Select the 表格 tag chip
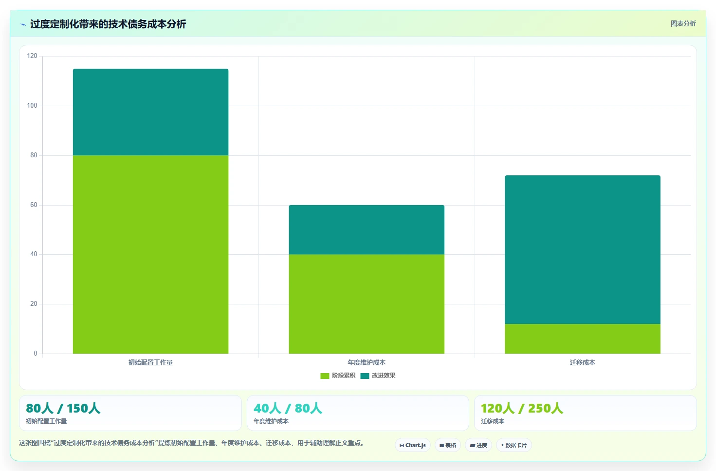The image size is (716, 471). pos(448,445)
